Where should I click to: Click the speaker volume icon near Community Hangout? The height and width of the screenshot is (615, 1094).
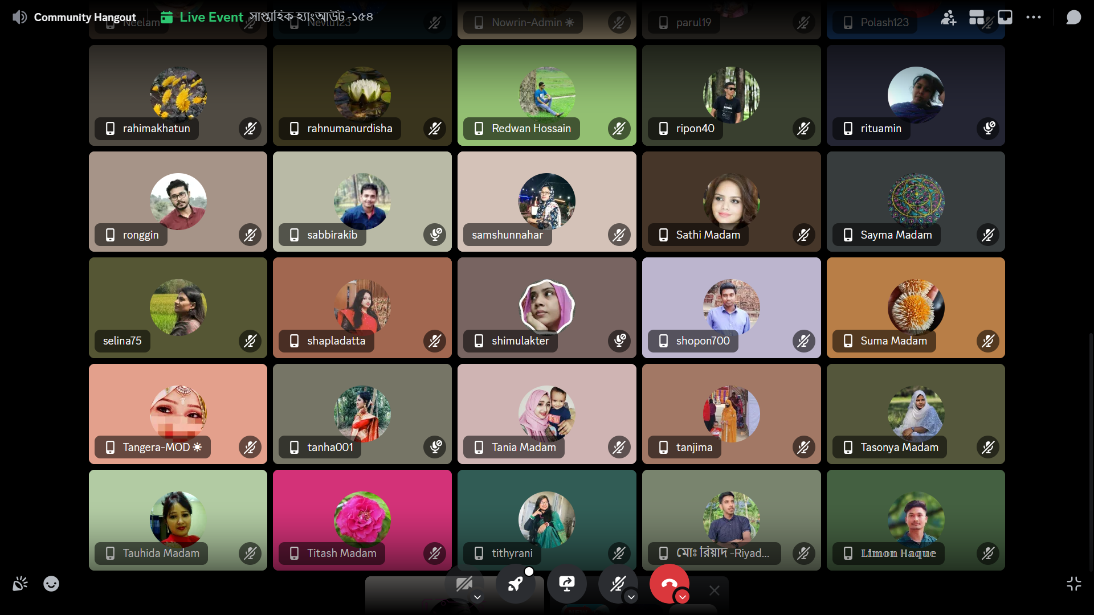pos(19,17)
